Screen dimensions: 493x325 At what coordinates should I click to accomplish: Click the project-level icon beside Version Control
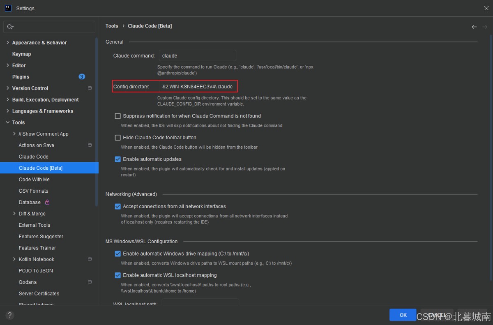pyautogui.click(x=90, y=88)
